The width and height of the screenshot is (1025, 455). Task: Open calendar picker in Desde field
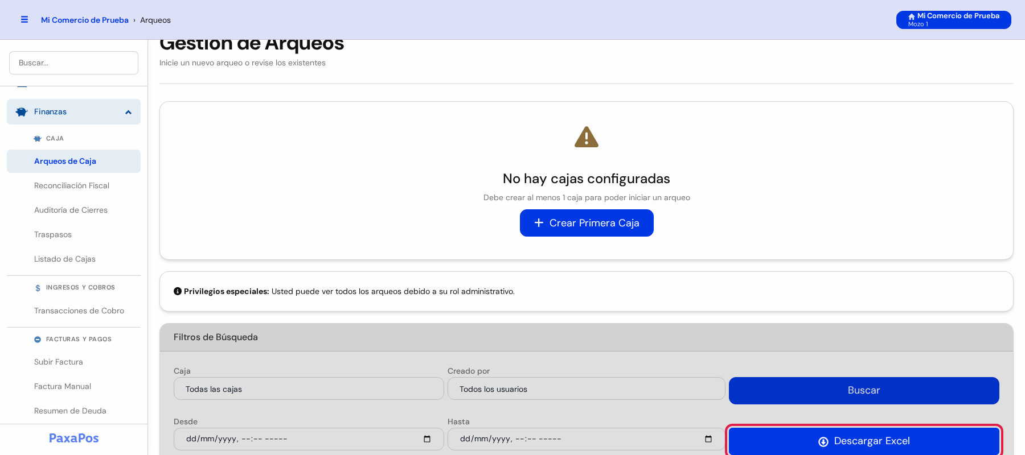tap(427, 439)
